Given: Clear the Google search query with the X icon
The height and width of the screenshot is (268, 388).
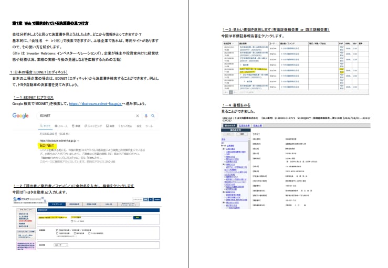Looking at the screenshot, I should tap(138, 116).
